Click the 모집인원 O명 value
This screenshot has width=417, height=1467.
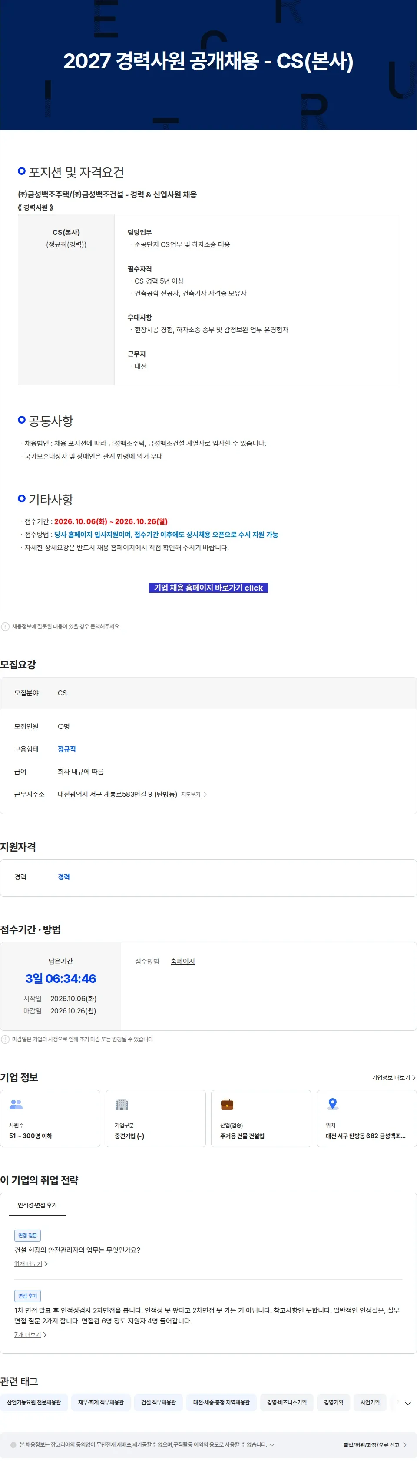pos(64,726)
